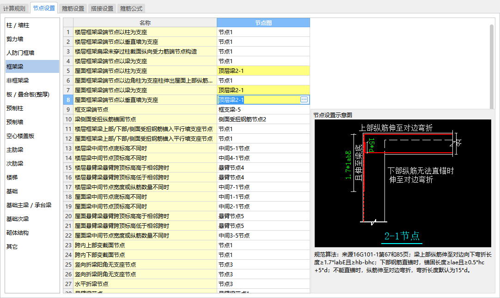Select row 屋面框架梁端节点以垂直墙为支座
The width and height of the screenshot is (500, 298).
145,100
